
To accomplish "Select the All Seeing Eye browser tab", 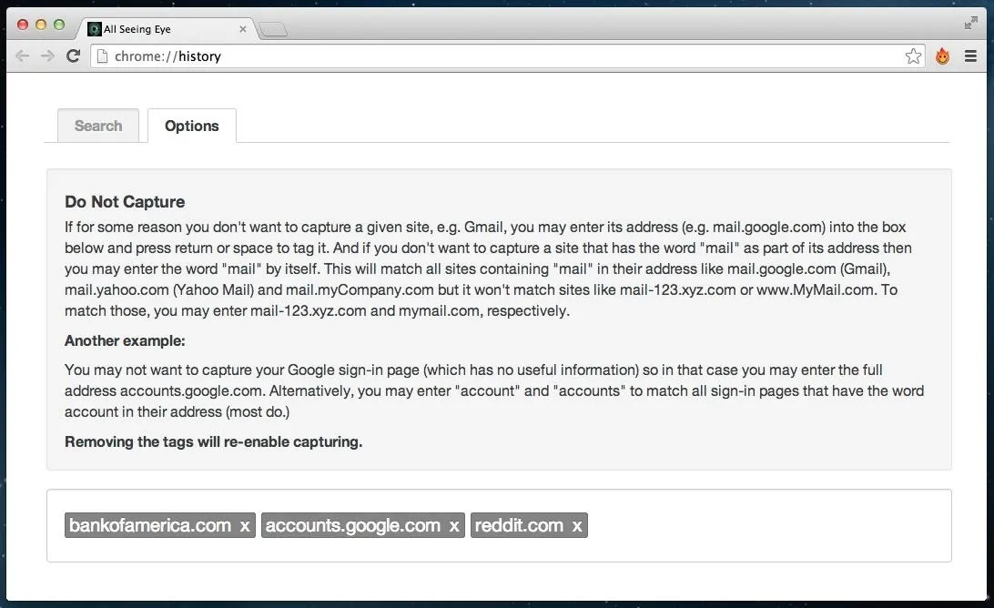I will click(x=166, y=28).
